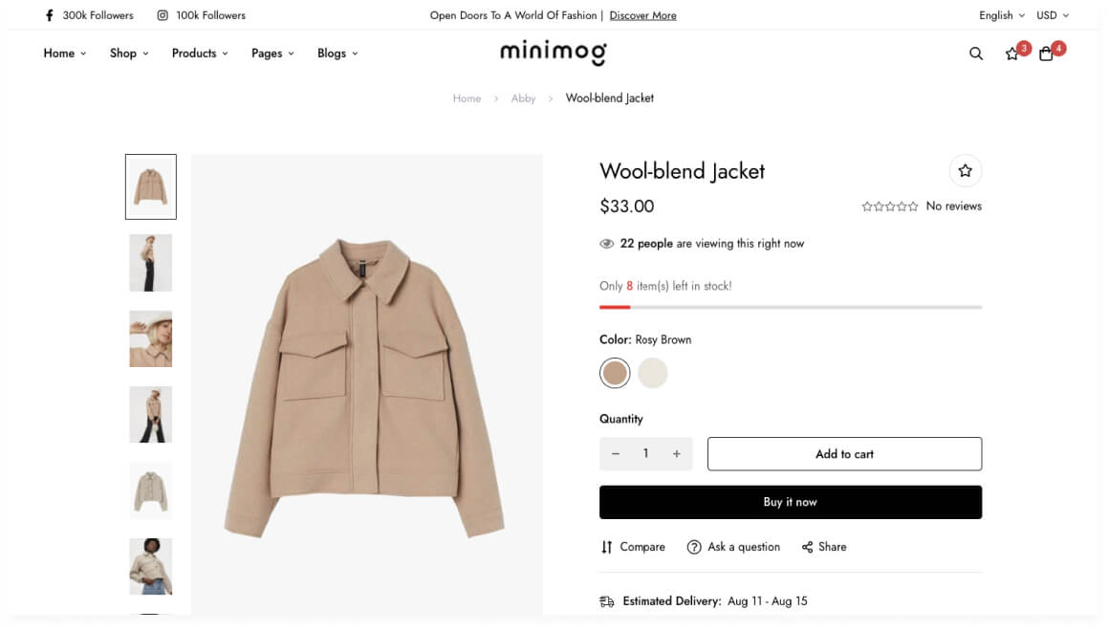Select the cream color swatch
This screenshot has width=1109, height=631.
click(x=652, y=373)
